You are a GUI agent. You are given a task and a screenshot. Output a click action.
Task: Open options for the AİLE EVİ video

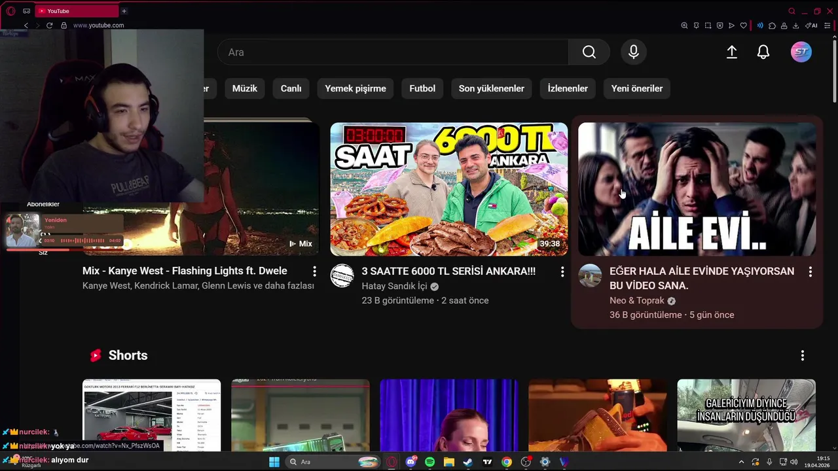point(811,271)
